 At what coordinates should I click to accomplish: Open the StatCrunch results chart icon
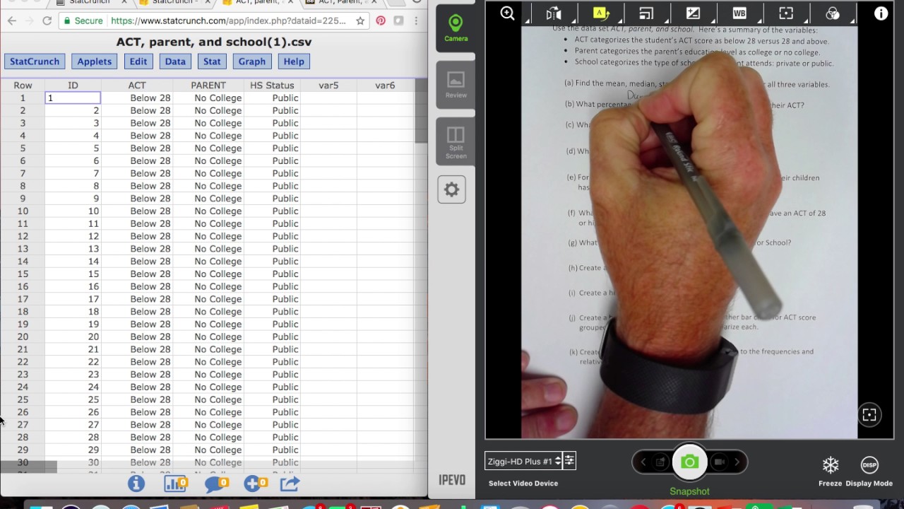point(175,484)
